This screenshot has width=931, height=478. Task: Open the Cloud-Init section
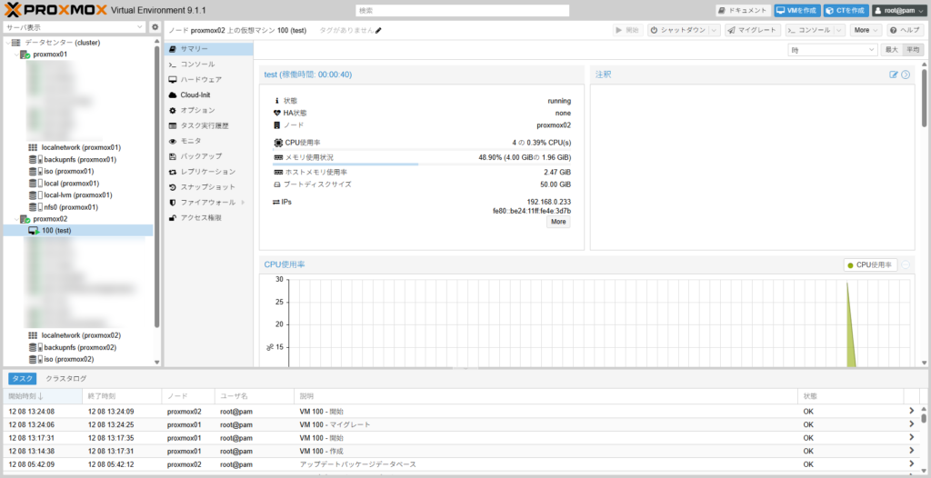pos(195,95)
